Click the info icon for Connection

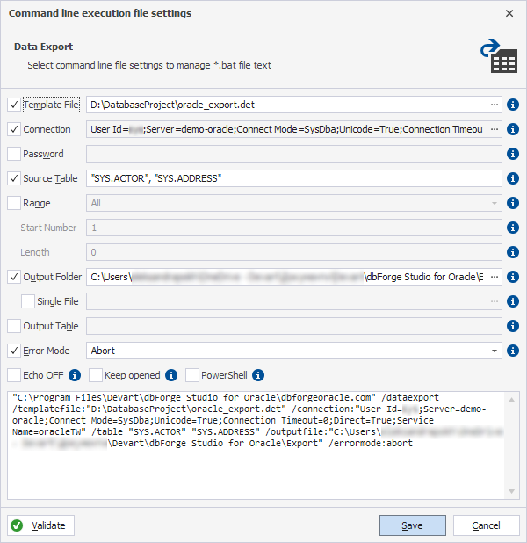tap(512, 129)
